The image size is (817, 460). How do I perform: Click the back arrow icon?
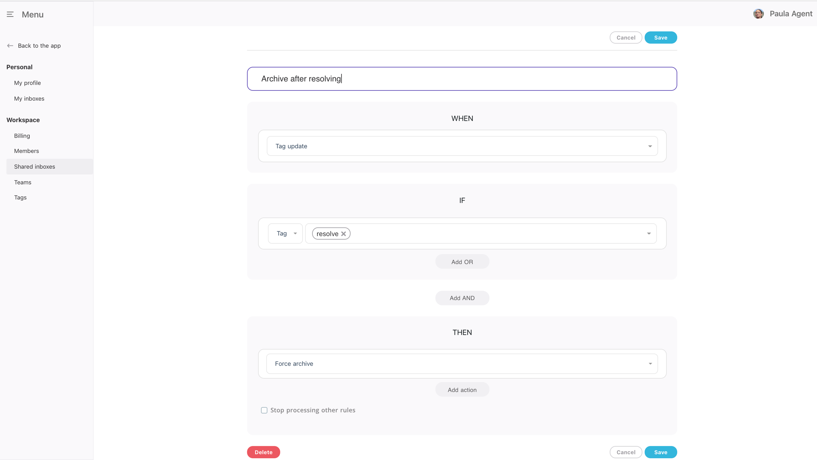click(x=10, y=46)
